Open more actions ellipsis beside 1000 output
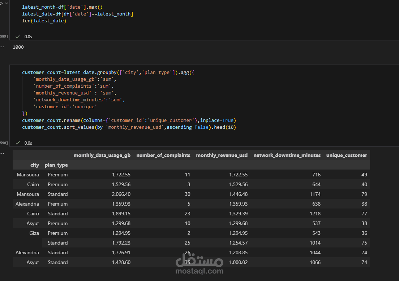The image size is (399, 281). tap(2, 47)
